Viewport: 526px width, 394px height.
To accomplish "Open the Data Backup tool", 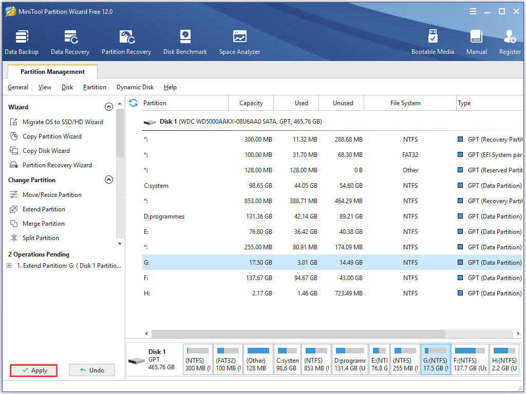I will (22, 43).
